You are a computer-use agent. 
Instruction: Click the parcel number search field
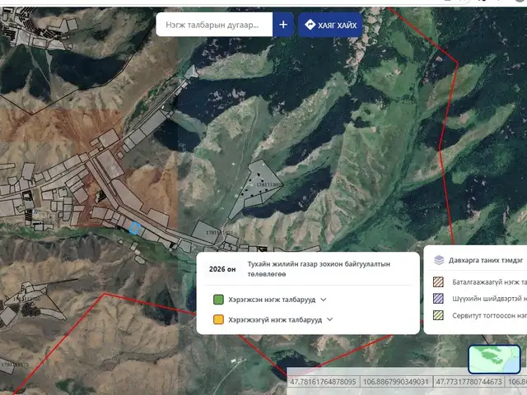(x=214, y=25)
